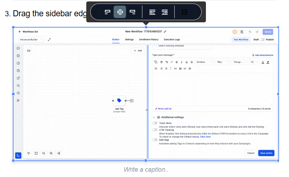
Task: Open the text color picker
Action: point(263,62)
